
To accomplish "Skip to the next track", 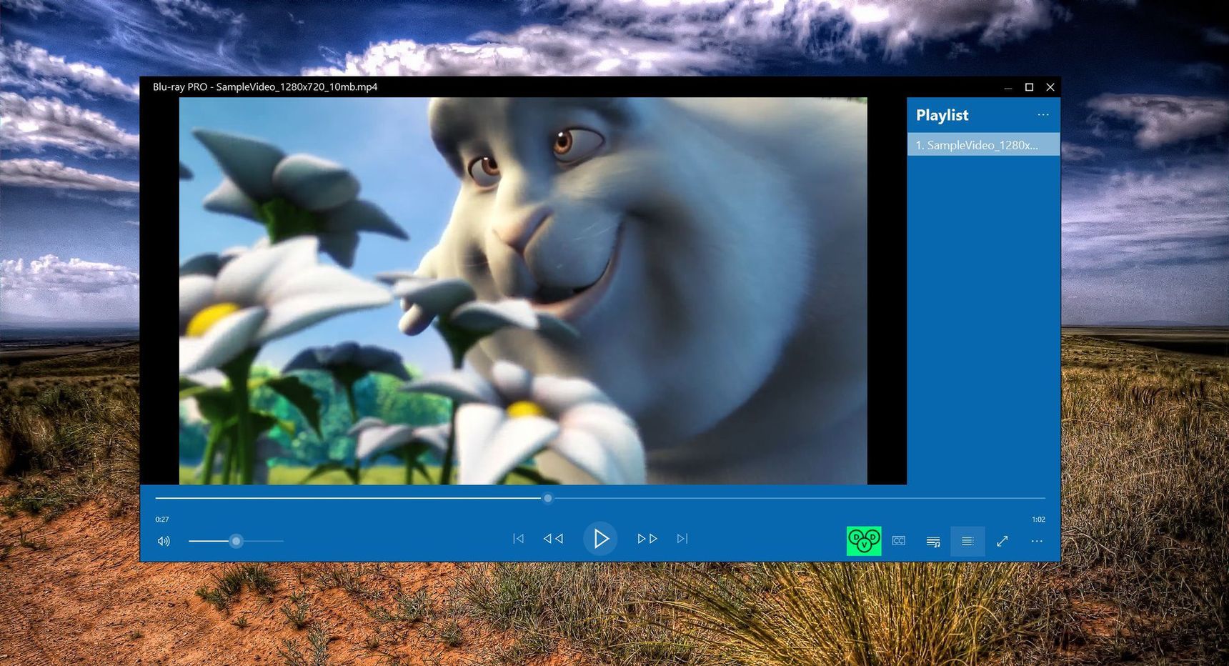I will tap(682, 539).
